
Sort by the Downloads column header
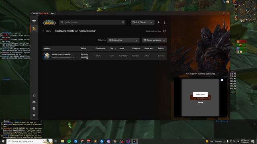pyautogui.click(x=100, y=48)
